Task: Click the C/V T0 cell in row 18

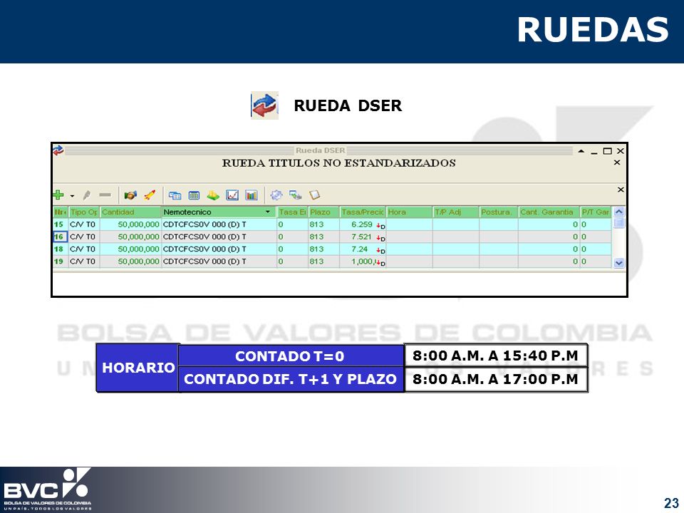Action: click(x=83, y=249)
